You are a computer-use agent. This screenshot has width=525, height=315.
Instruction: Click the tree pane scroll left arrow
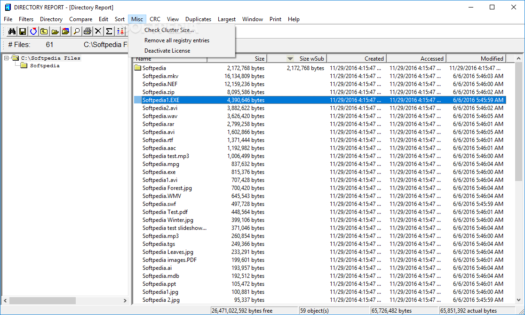pyautogui.click(x=5, y=300)
